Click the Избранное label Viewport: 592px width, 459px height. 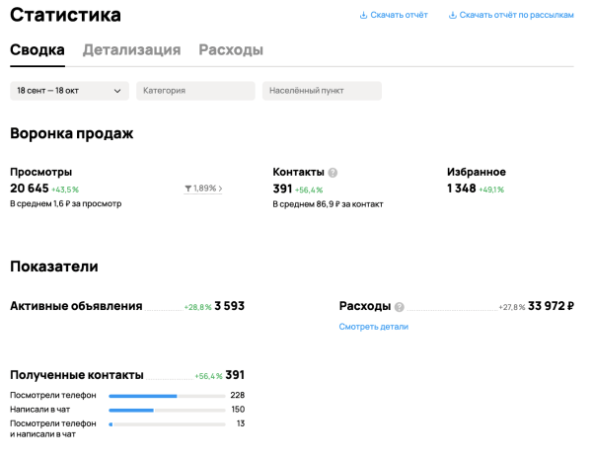(x=477, y=172)
